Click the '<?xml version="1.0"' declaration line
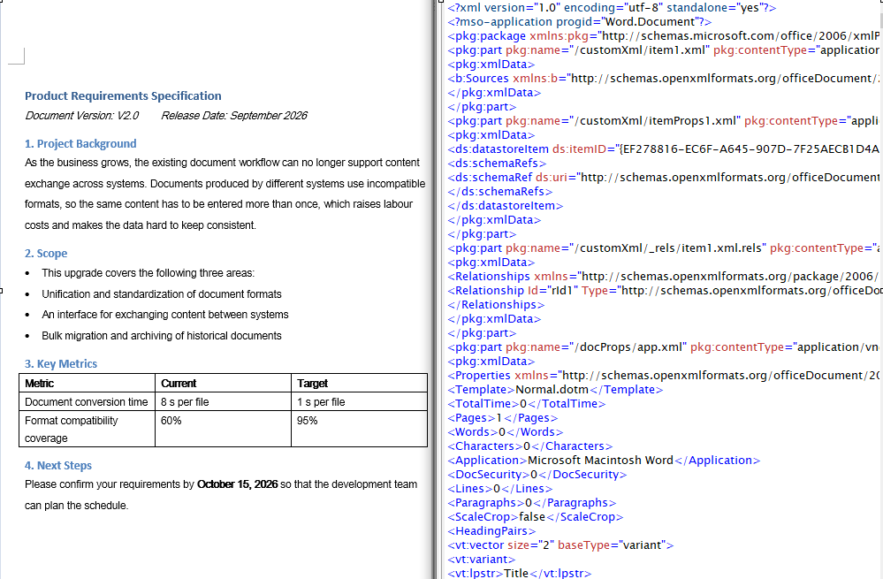The height and width of the screenshot is (579, 883). point(612,8)
